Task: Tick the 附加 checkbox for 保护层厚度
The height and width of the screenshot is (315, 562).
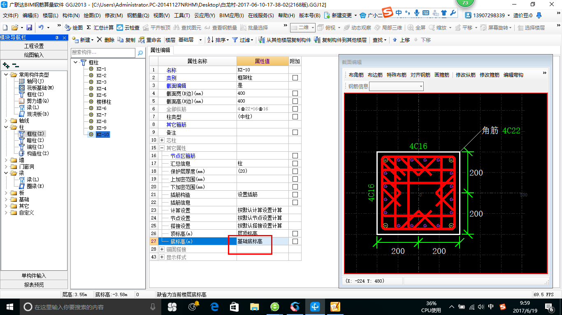Action: click(x=295, y=171)
